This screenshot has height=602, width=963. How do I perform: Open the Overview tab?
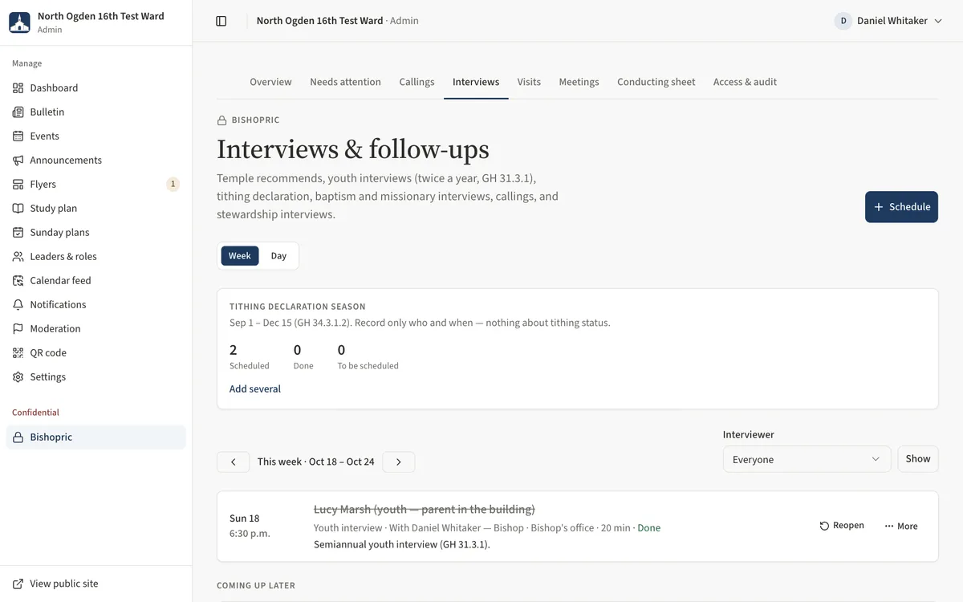point(270,82)
